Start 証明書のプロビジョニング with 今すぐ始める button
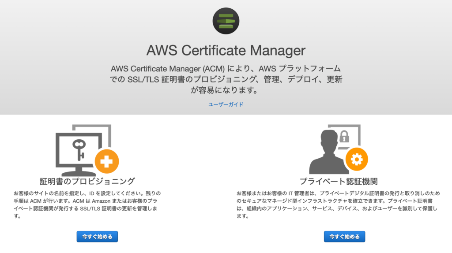This screenshot has width=452, height=253. [97, 237]
